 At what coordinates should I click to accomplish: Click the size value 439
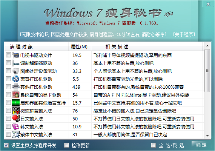click(x=76, y=87)
